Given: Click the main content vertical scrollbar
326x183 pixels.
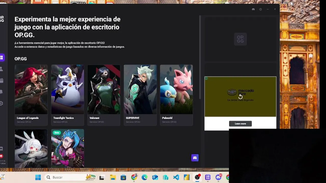Looking at the screenshot, I should pos(200,57).
